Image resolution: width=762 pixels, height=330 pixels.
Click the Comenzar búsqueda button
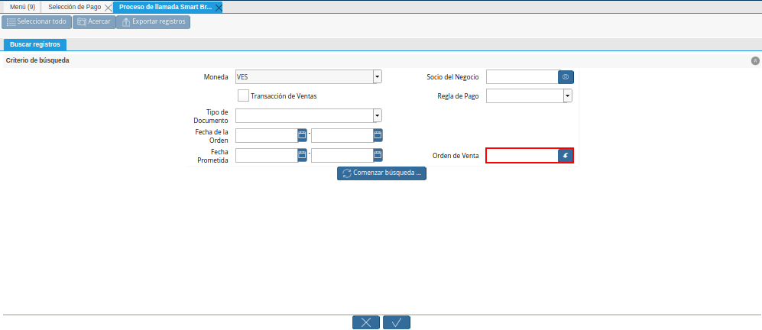coord(381,173)
